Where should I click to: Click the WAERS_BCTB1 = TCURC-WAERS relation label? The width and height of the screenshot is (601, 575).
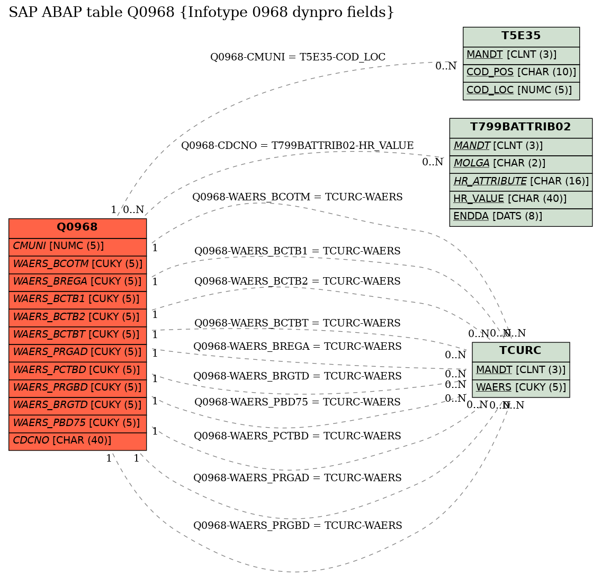pos(297,251)
